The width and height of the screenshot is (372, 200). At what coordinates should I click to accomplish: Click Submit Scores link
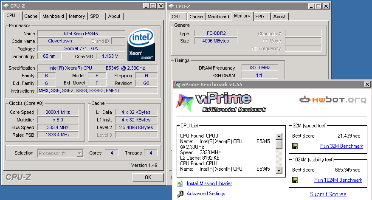328,194
